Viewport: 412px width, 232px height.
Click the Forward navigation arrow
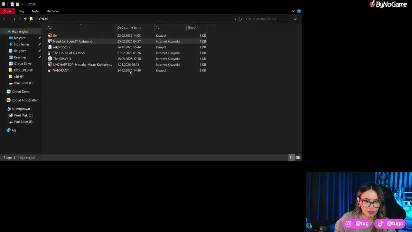click(13, 19)
